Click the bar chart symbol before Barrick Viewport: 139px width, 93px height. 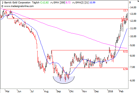(3, 3)
